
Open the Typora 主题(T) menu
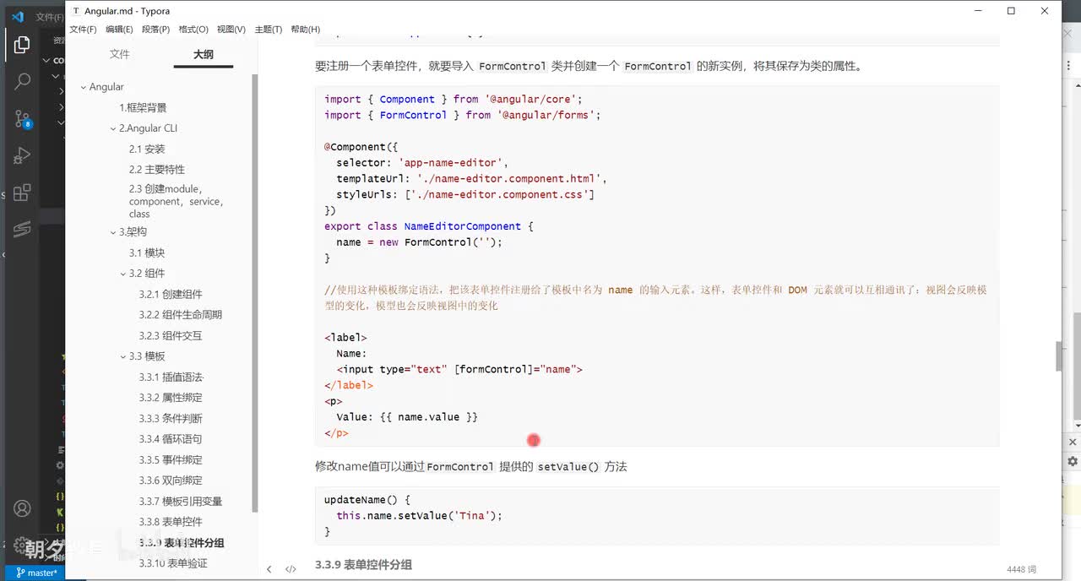[268, 30]
